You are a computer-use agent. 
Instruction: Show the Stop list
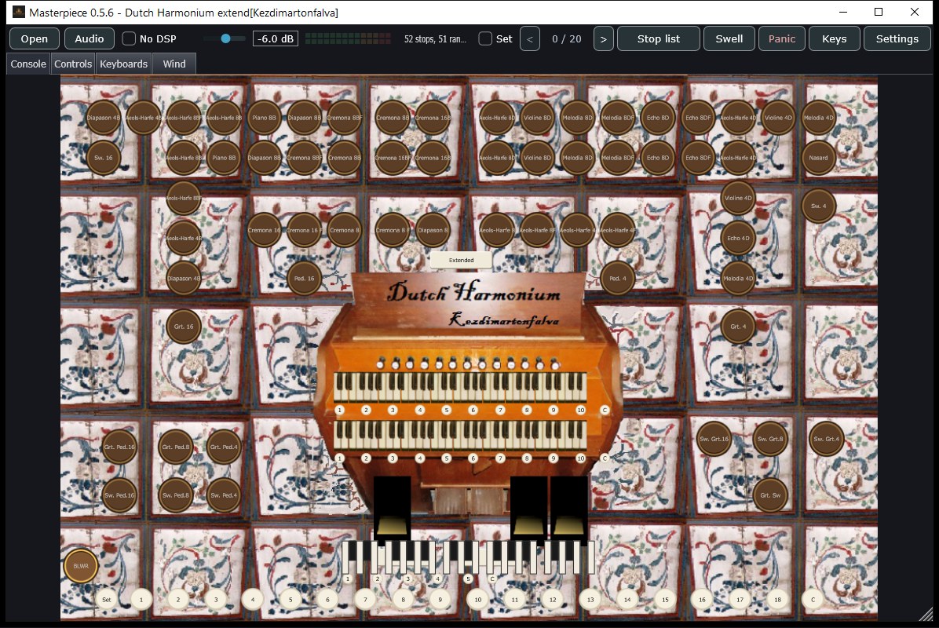point(658,39)
